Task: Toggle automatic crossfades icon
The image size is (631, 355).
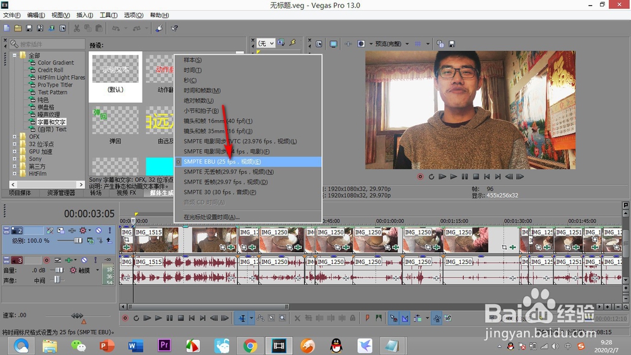Action: (405, 318)
